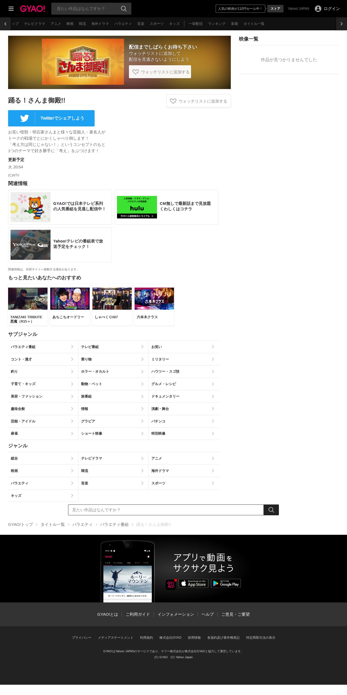347x695 pixels.
Task: Open バラエティ番組 subgenre row
Action: point(43,347)
